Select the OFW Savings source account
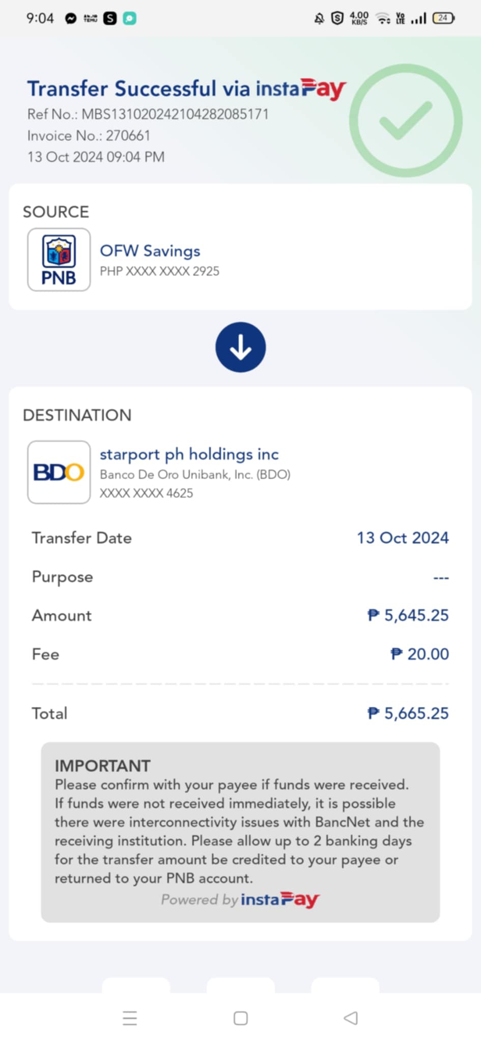Screen dimensions: 481x1043 click(150, 251)
